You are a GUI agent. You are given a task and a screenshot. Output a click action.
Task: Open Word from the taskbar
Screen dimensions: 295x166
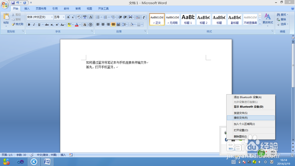tap(47, 162)
